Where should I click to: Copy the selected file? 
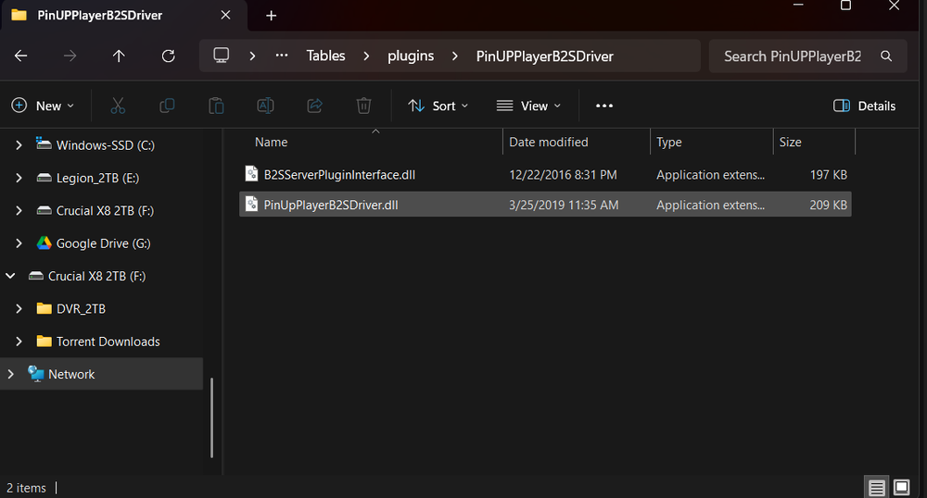[x=167, y=106]
